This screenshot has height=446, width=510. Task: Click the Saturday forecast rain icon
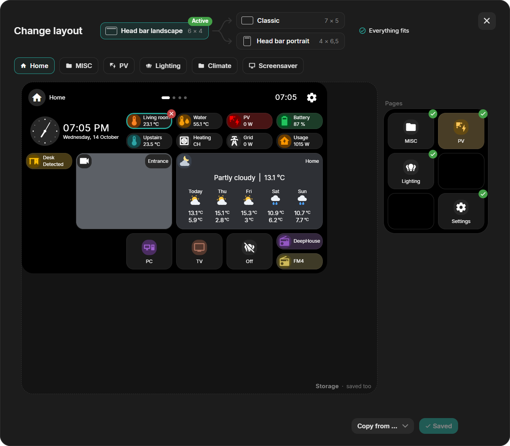point(276,201)
